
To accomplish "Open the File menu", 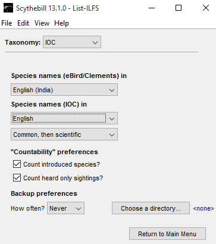I will point(7,23).
